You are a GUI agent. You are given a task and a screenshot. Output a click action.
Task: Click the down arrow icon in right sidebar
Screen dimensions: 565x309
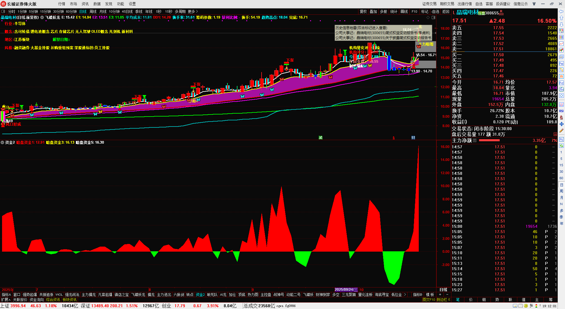[561, 24]
